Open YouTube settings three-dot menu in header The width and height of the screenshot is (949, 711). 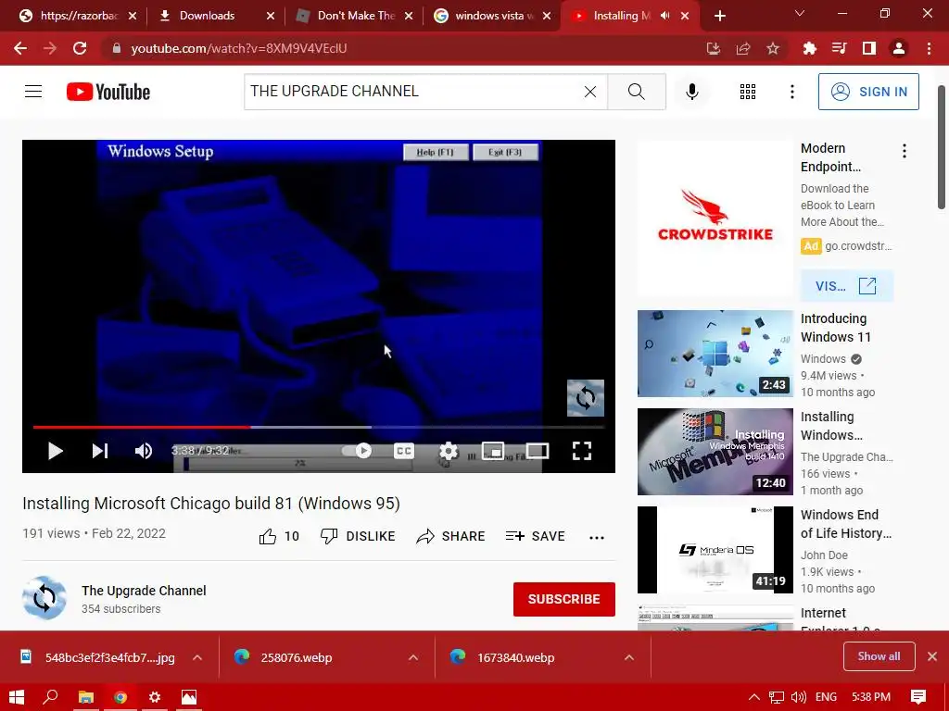pos(792,92)
